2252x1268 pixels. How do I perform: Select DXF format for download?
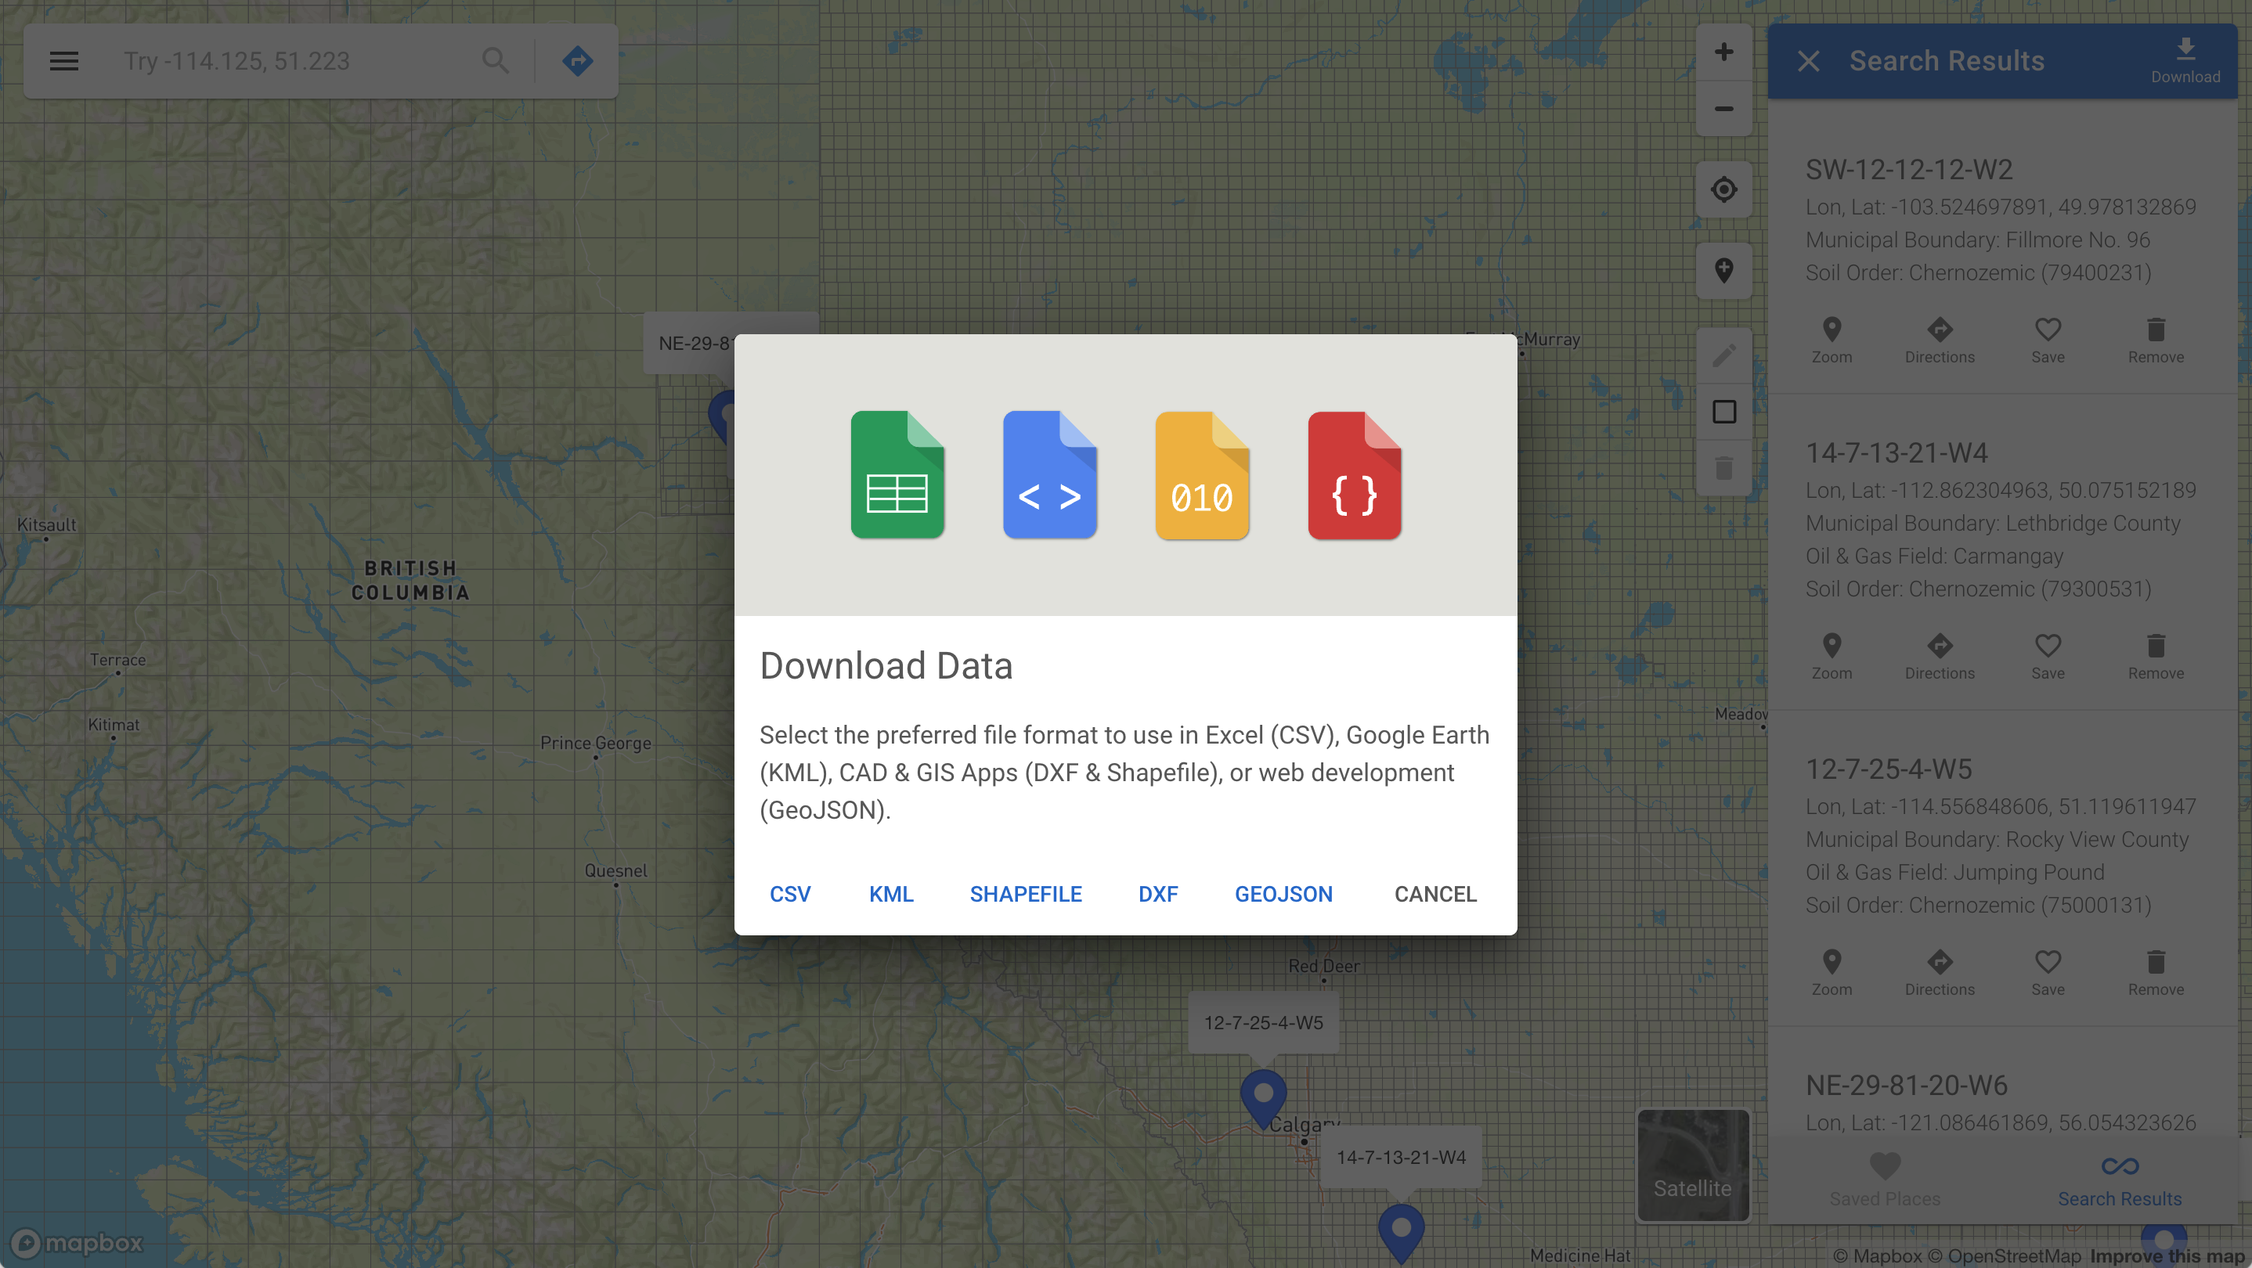[x=1157, y=892]
